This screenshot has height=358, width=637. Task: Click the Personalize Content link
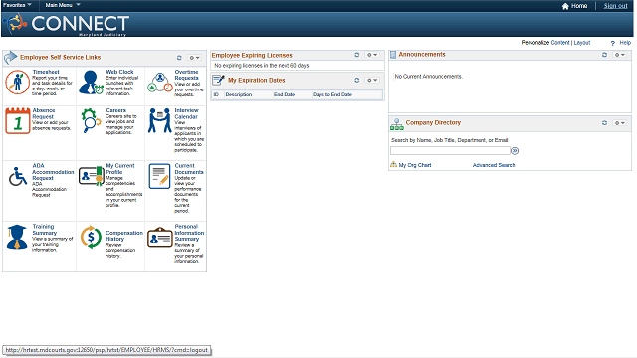[x=560, y=43]
